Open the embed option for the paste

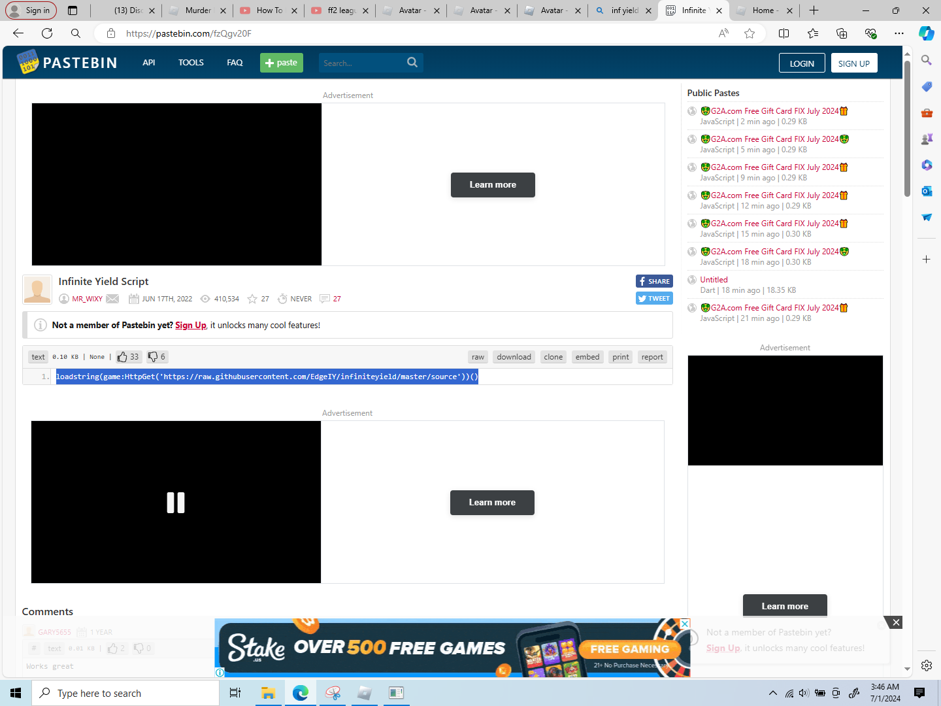pyautogui.click(x=587, y=357)
